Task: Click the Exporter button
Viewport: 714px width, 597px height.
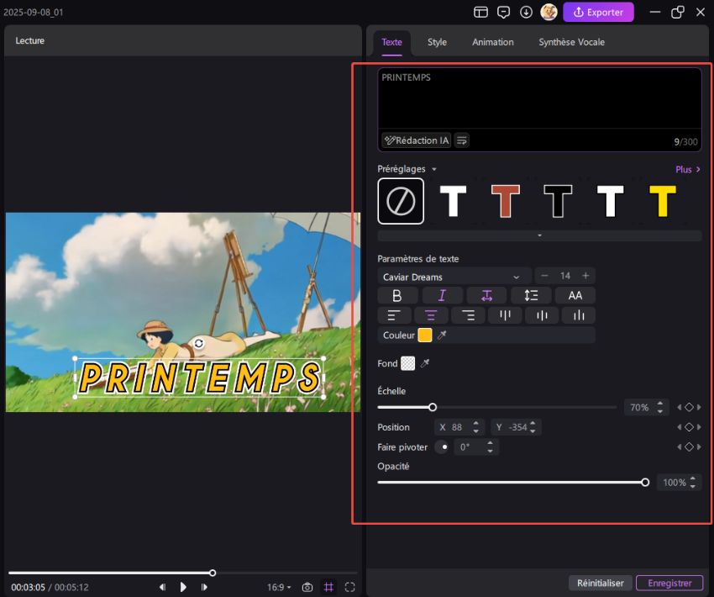Action: point(598,12)
